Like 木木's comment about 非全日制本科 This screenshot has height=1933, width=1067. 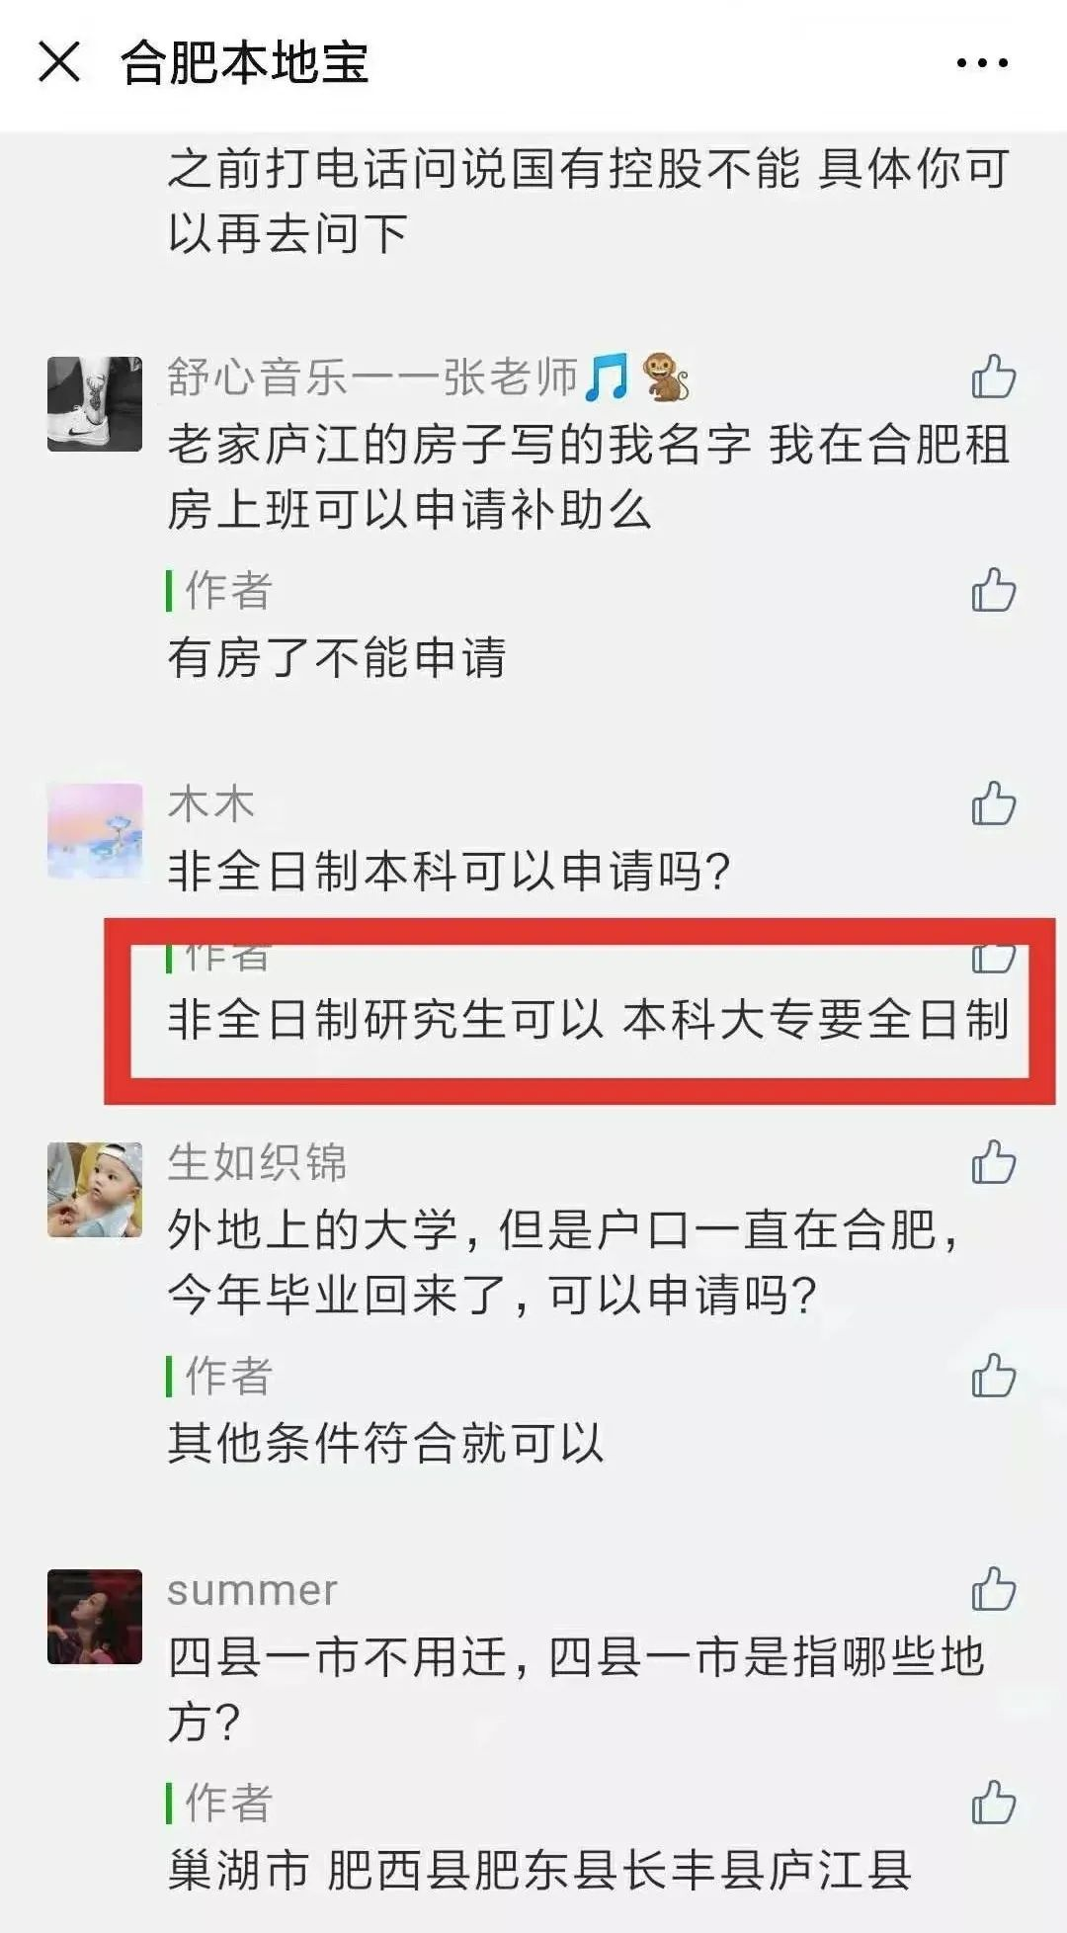tap(993, 803)
